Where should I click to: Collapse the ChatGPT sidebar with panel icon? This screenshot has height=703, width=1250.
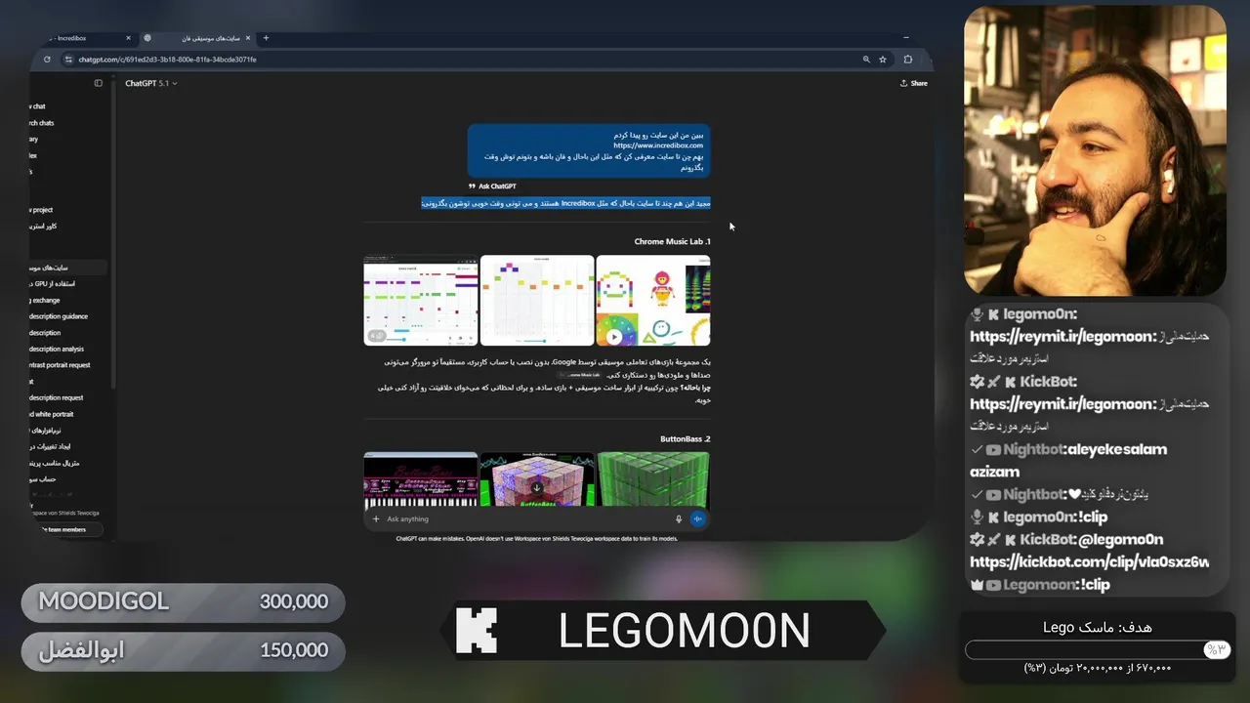(98, 83)
